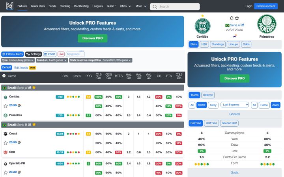The width and height of the screenshot is (284, 177).
Task: Toggle the star on Brazil Serie B league row
Action: (34, 124)
